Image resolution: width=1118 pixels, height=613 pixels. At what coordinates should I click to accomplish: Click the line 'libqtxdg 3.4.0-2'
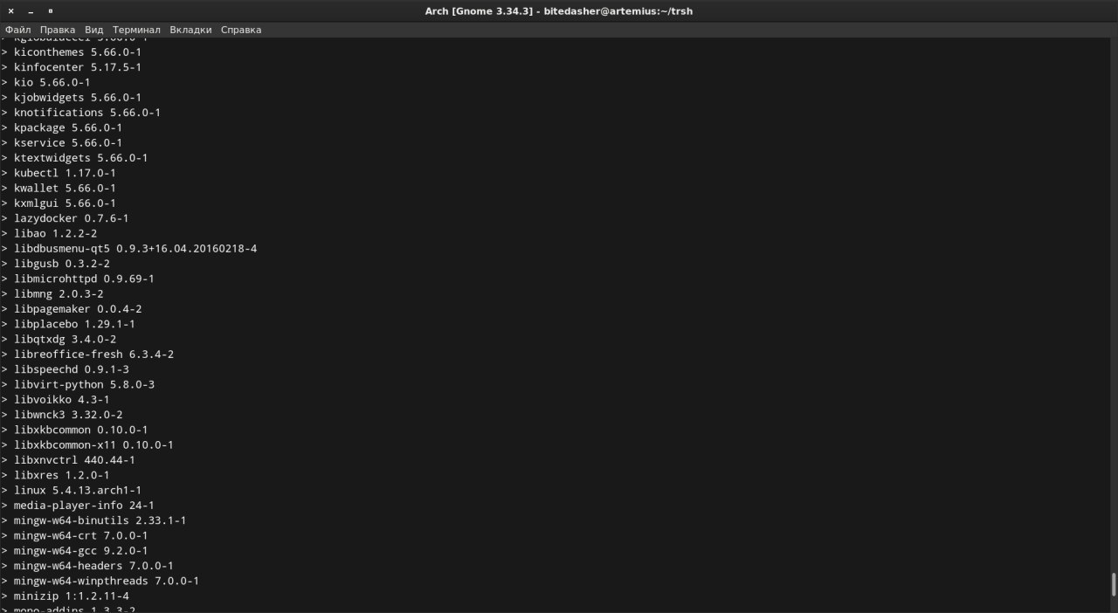tap(65, 339)
